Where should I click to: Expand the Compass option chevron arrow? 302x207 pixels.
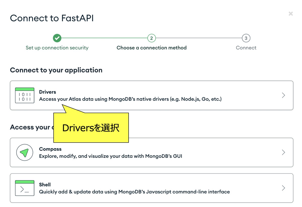coord(283,152)
